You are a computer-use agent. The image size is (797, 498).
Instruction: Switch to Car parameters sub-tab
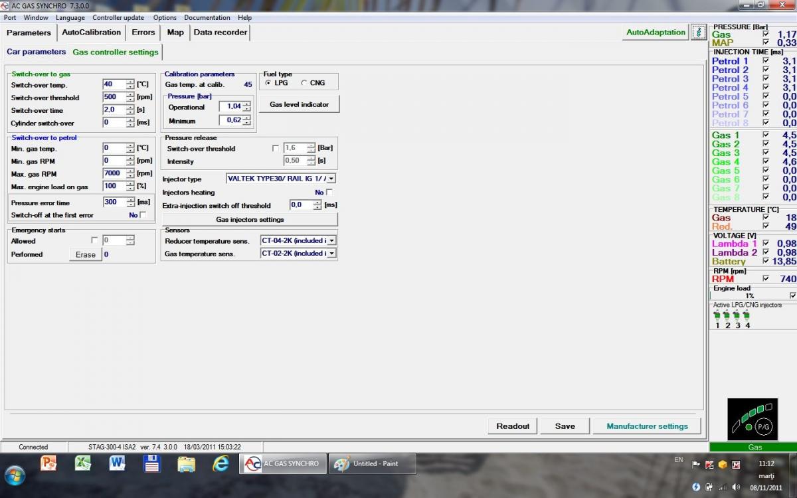(x=37, y=52)
